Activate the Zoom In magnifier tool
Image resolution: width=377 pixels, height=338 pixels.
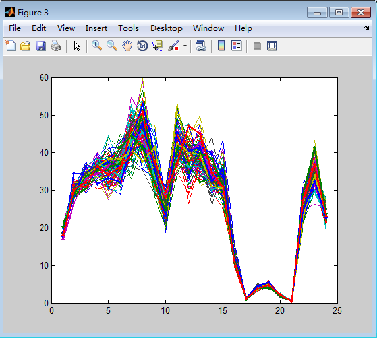[x=97, y=46]
